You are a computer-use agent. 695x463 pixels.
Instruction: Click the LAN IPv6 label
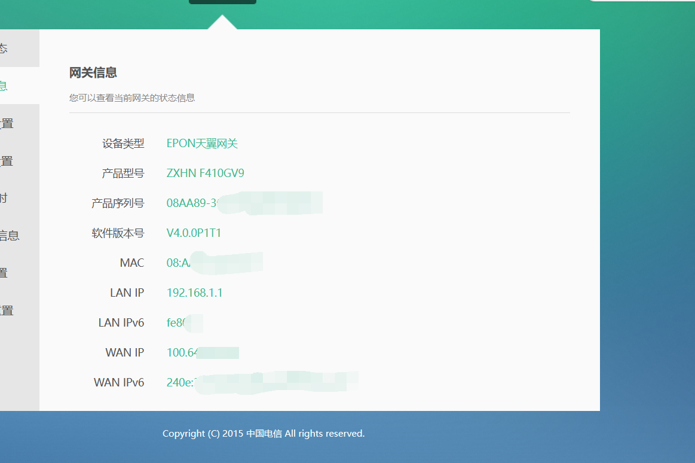[x=121, y=323]
